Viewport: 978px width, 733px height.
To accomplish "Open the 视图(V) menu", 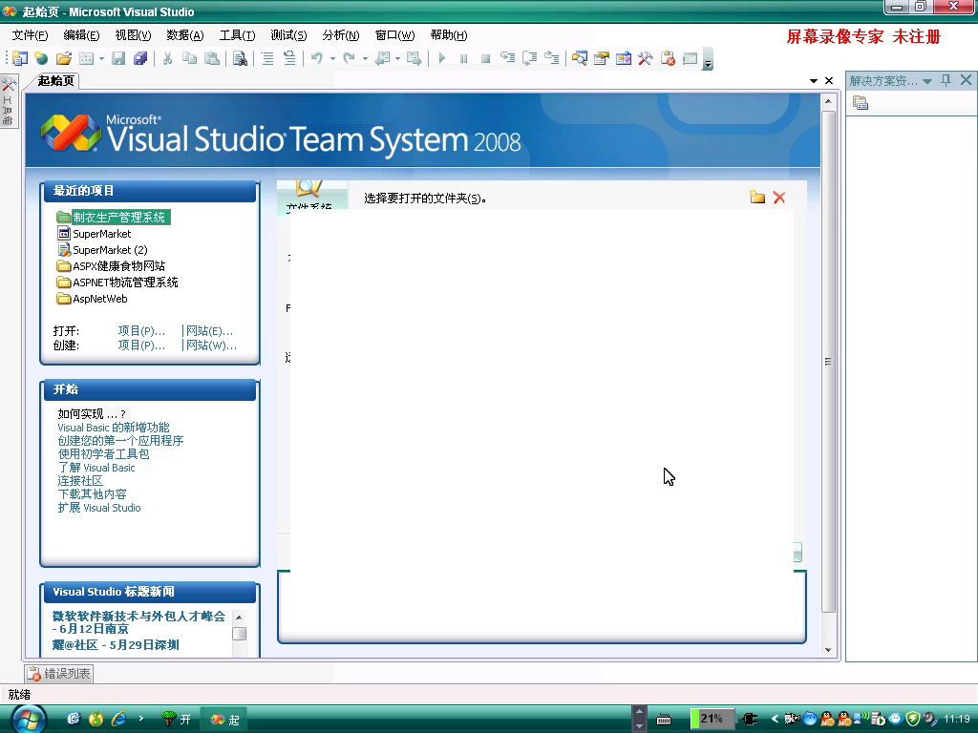I will 133,35.
